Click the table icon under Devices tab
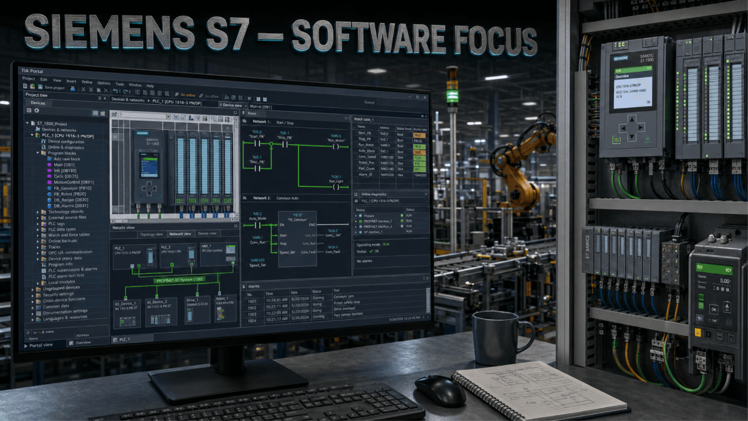The width and height of the screenshot is (748, 421). pos(29,110)
